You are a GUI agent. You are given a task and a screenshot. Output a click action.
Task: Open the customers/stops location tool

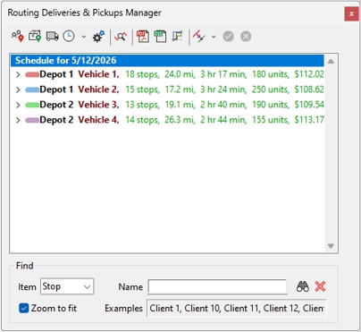coord(18,37)
